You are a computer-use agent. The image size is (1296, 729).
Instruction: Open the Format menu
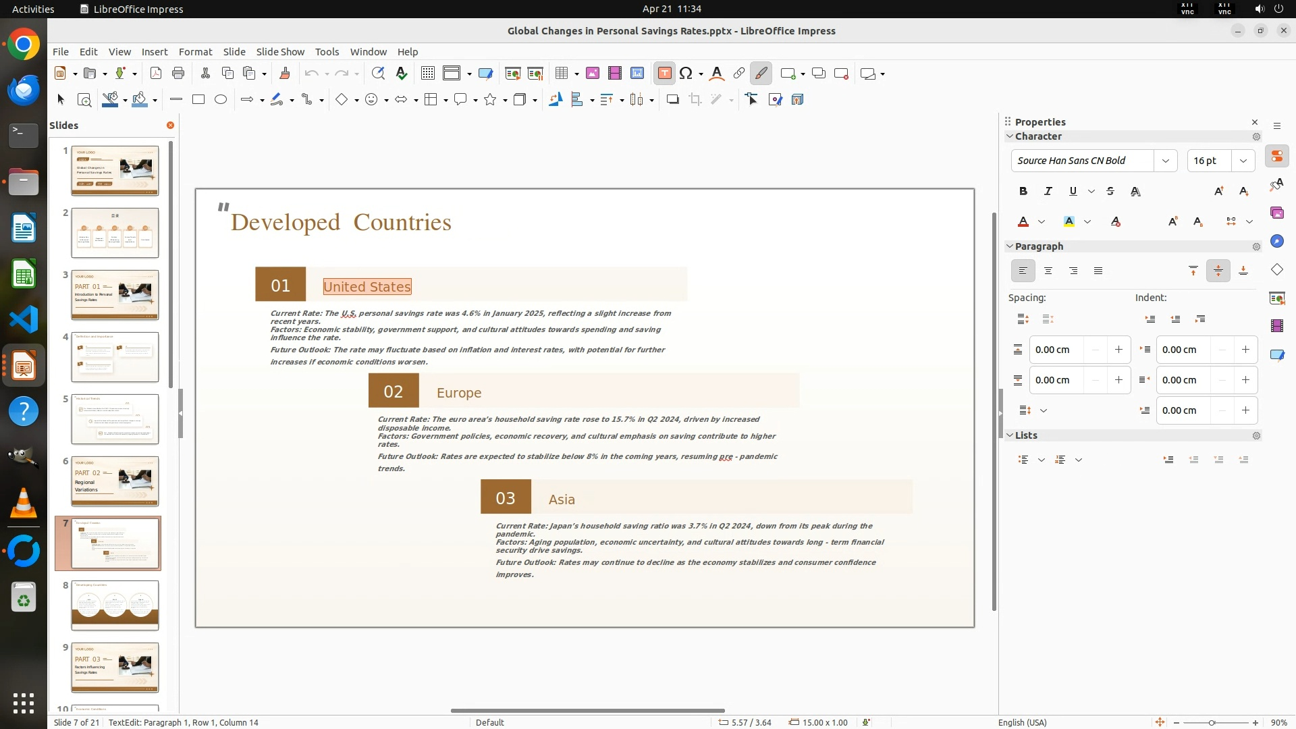195,52
